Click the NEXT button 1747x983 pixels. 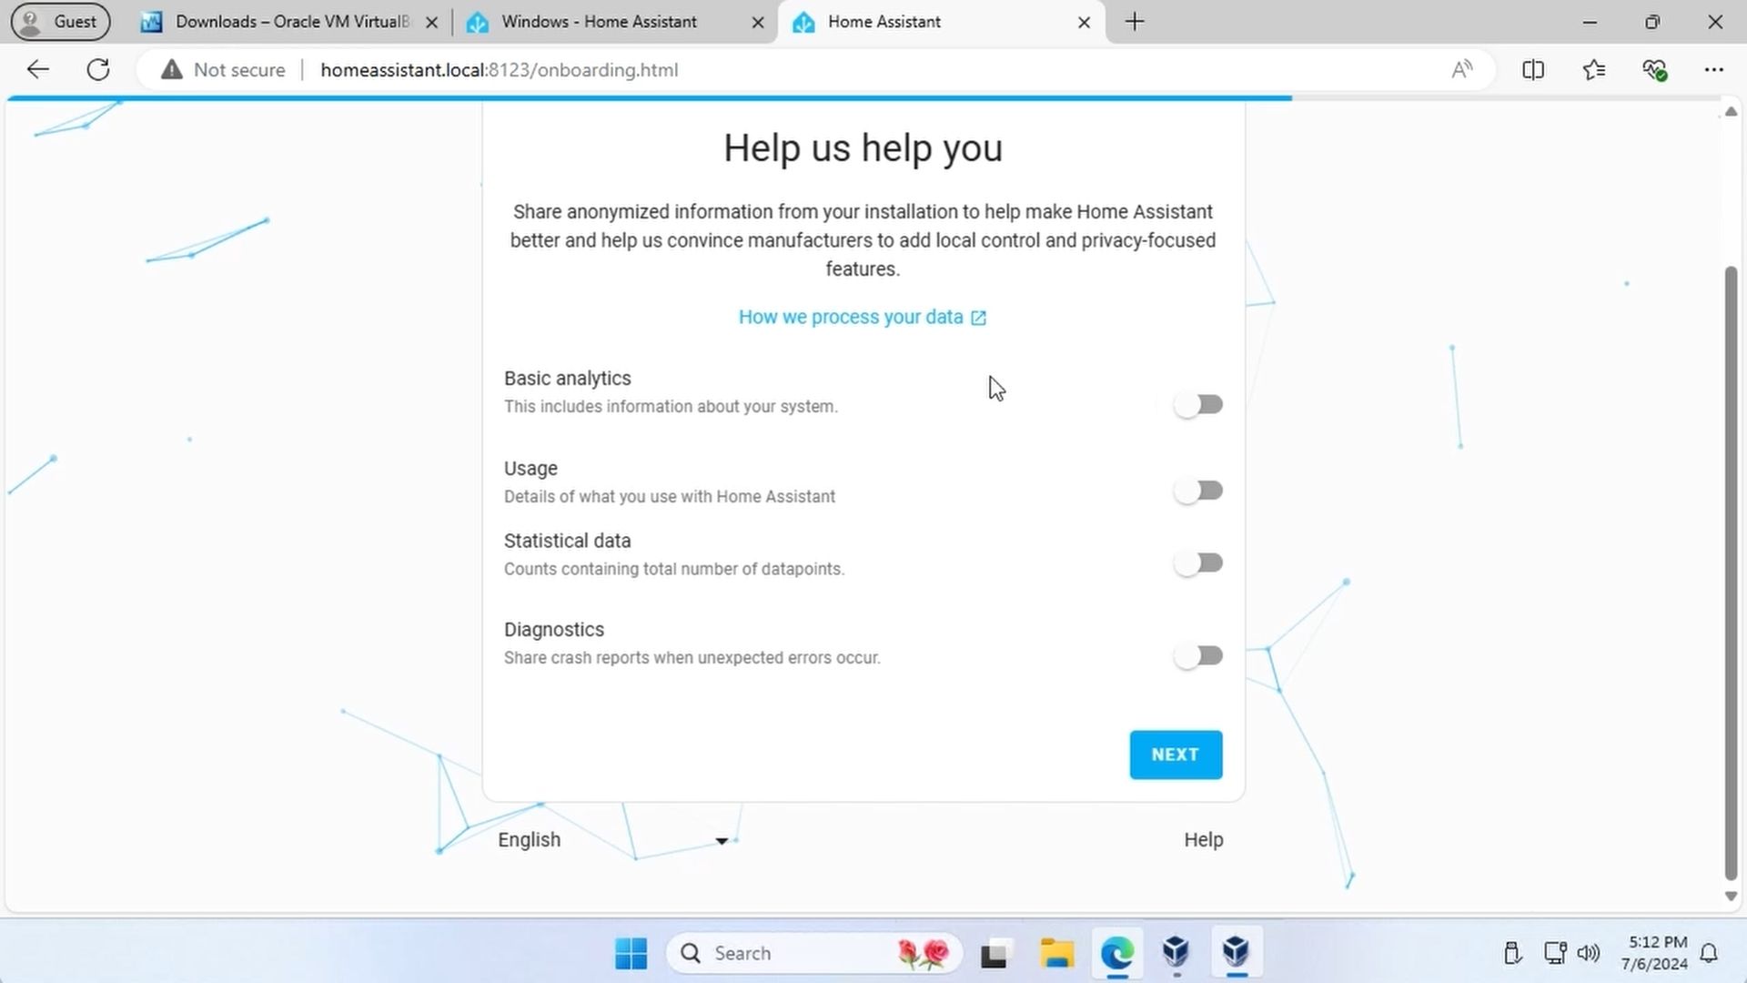(x=1176, y=754)
